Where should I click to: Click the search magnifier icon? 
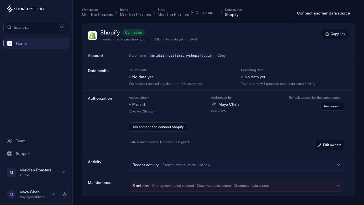(9, 27)
